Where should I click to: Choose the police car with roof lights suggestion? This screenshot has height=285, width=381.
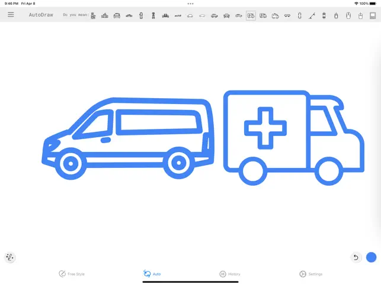click(105, 15)
